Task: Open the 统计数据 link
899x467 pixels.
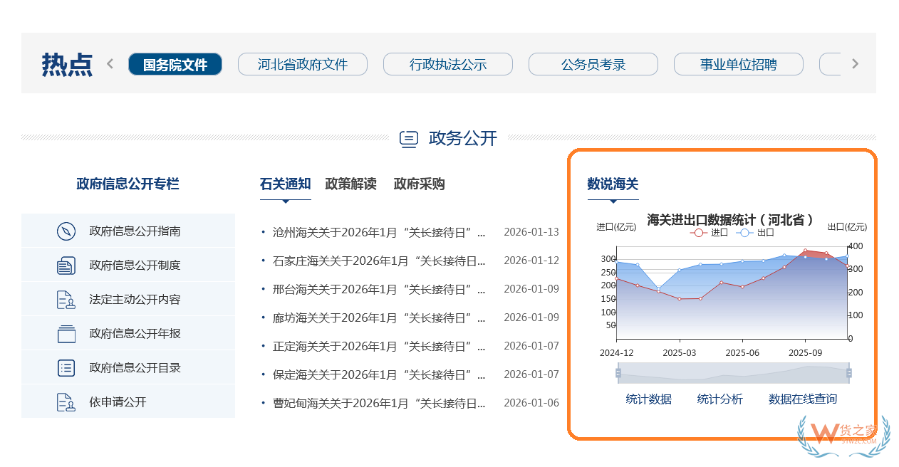Action: [x=649, y=399]
